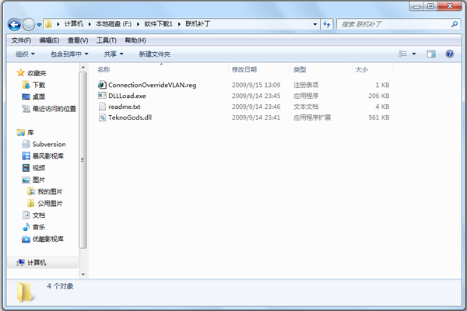Viewport: 467px width, 311px height.
Task: Select 软件下载1 in the breadcrumb
Action: (x=159, y=24)
